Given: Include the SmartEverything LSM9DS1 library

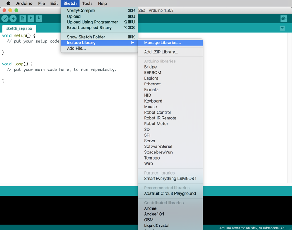Looking at the screenshot, I should pos(170,179).
